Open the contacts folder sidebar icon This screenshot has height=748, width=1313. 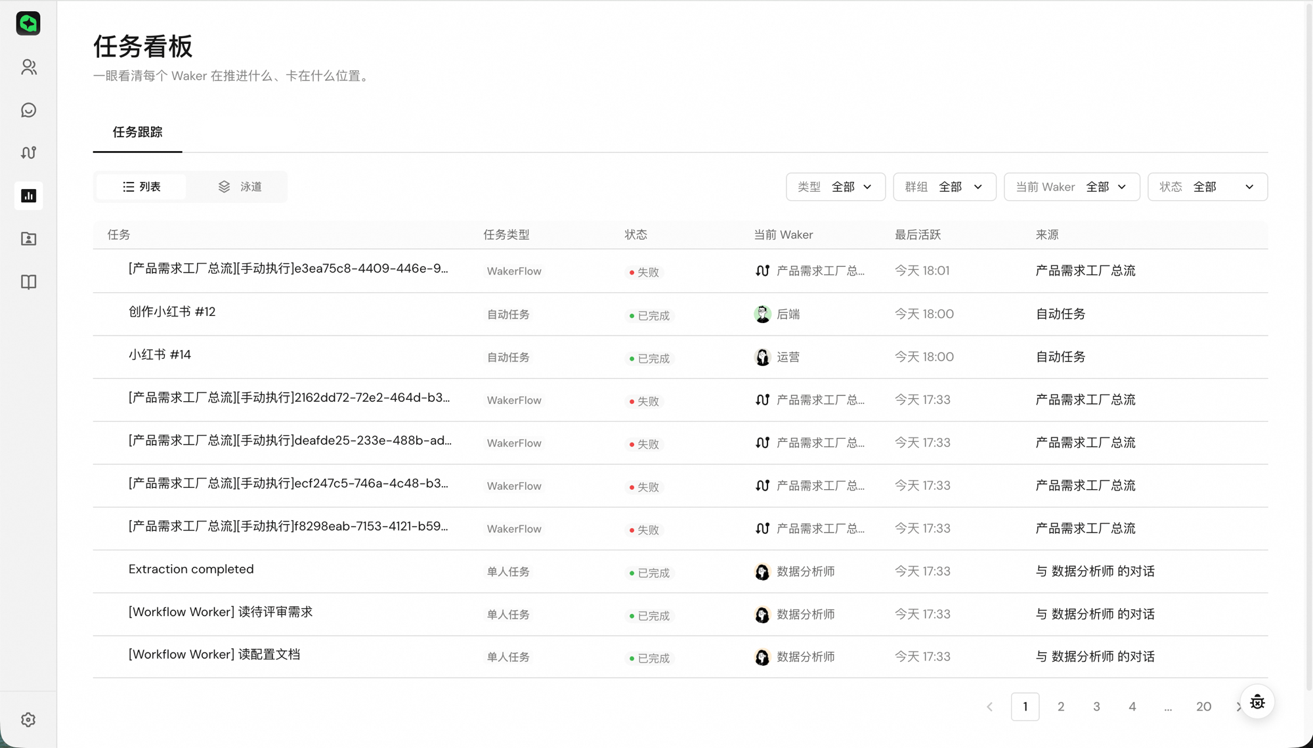(28, 239)
